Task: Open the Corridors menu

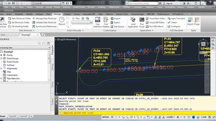Action: point(138,7)
